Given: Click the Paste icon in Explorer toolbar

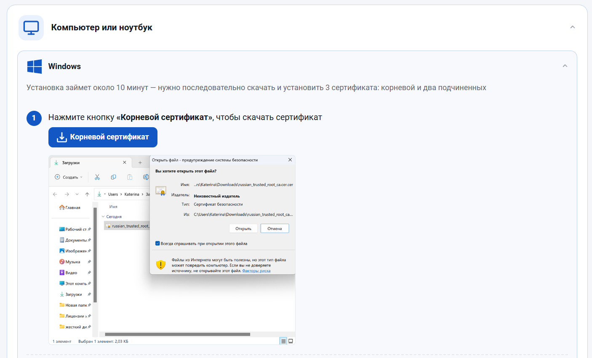Looking at the screenshot, I should pyautogui.click(x=130, y=177).
